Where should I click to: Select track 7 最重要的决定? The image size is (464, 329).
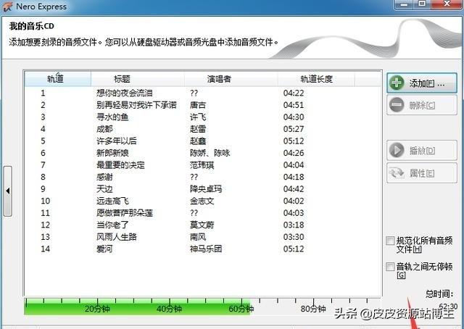coord(120,164)
